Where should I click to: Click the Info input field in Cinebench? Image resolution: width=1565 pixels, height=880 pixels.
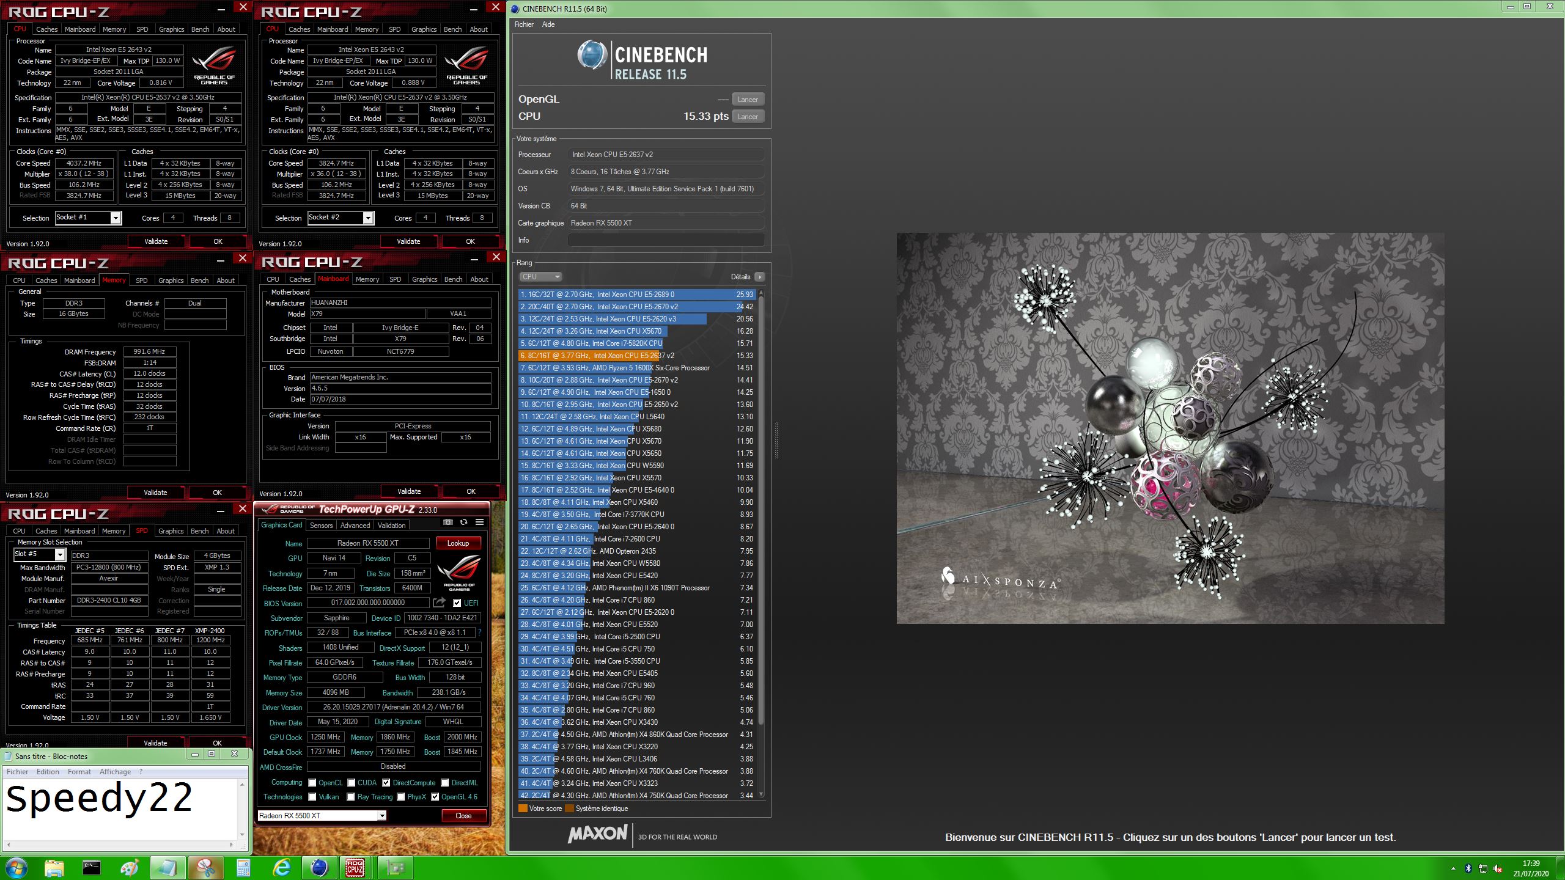666,240
